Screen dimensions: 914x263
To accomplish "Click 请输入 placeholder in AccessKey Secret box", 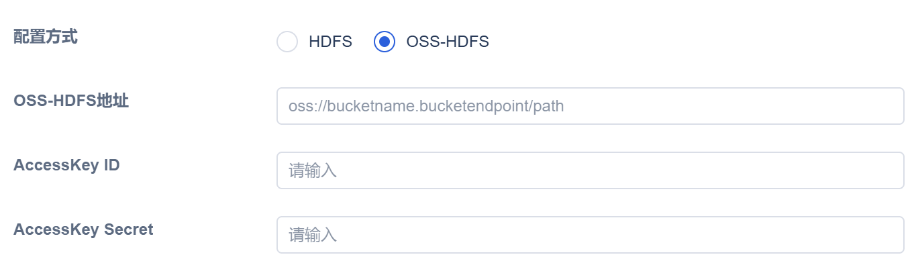I will point(313,235).
